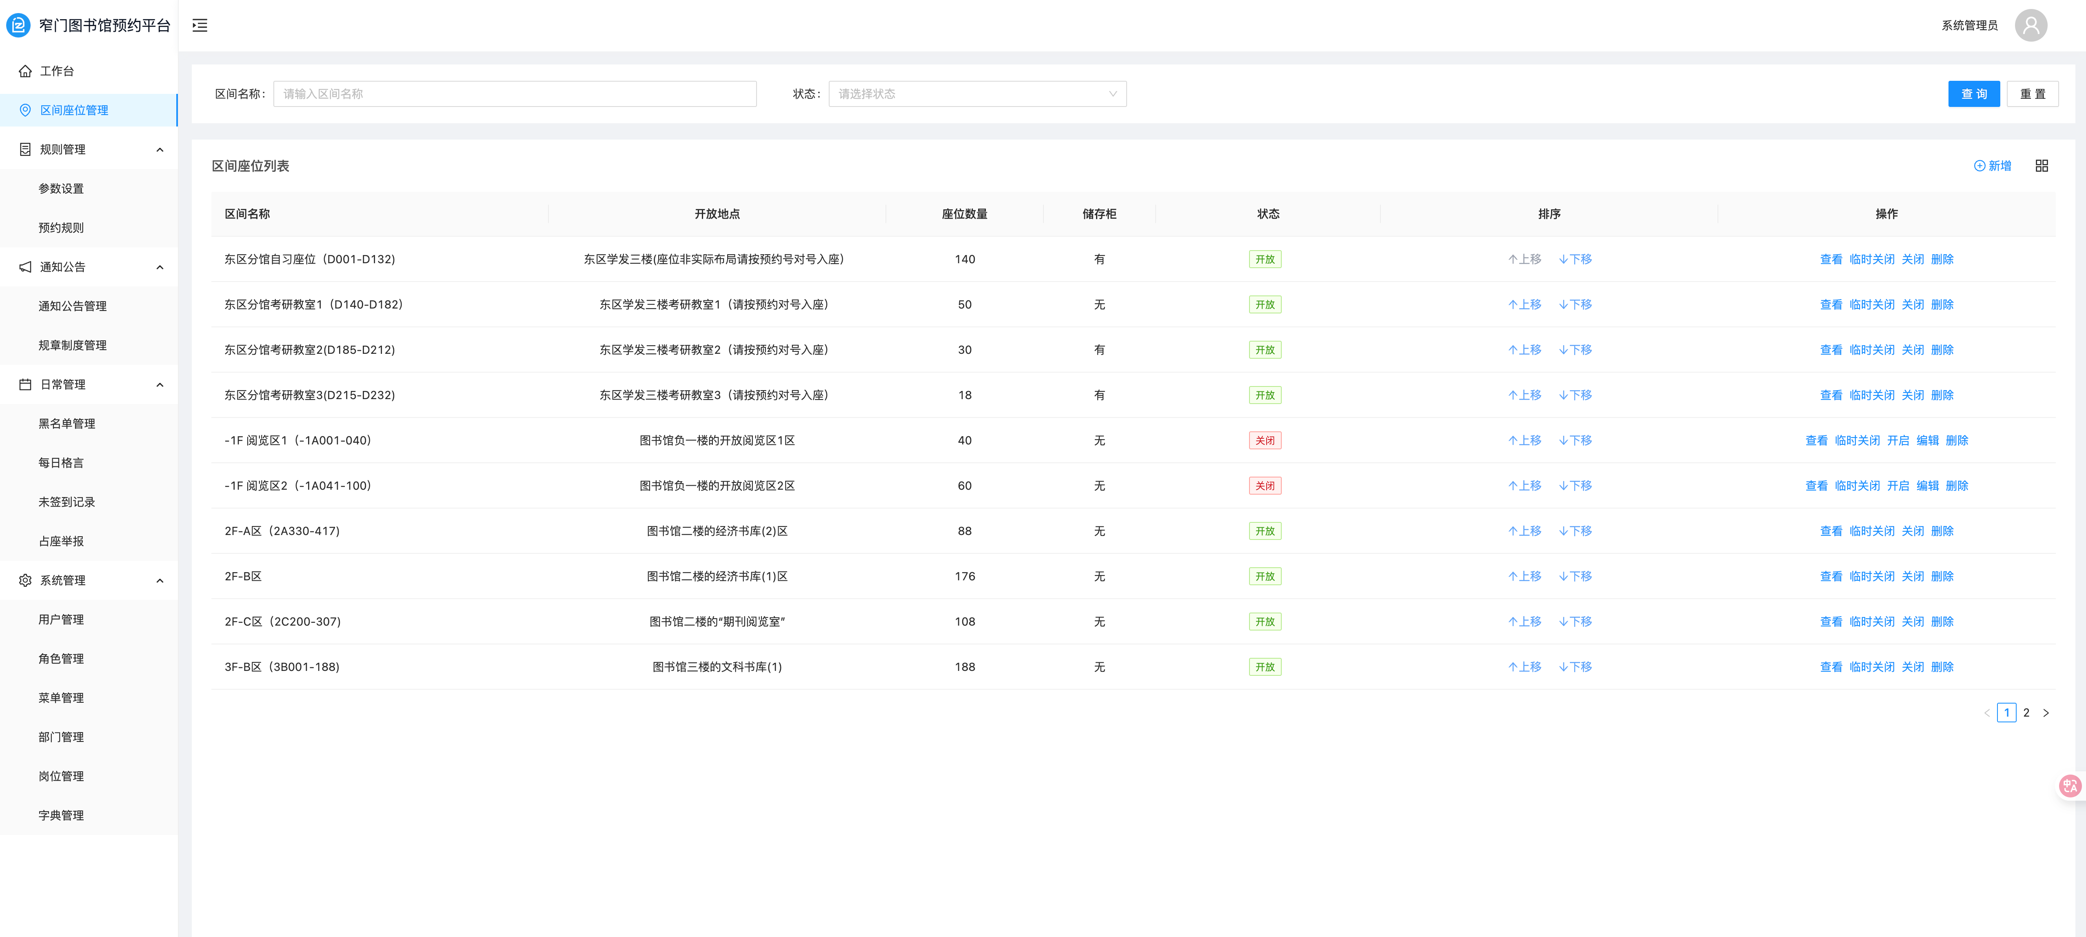
Task: Click the 查询 search button
Action: 1973,94
